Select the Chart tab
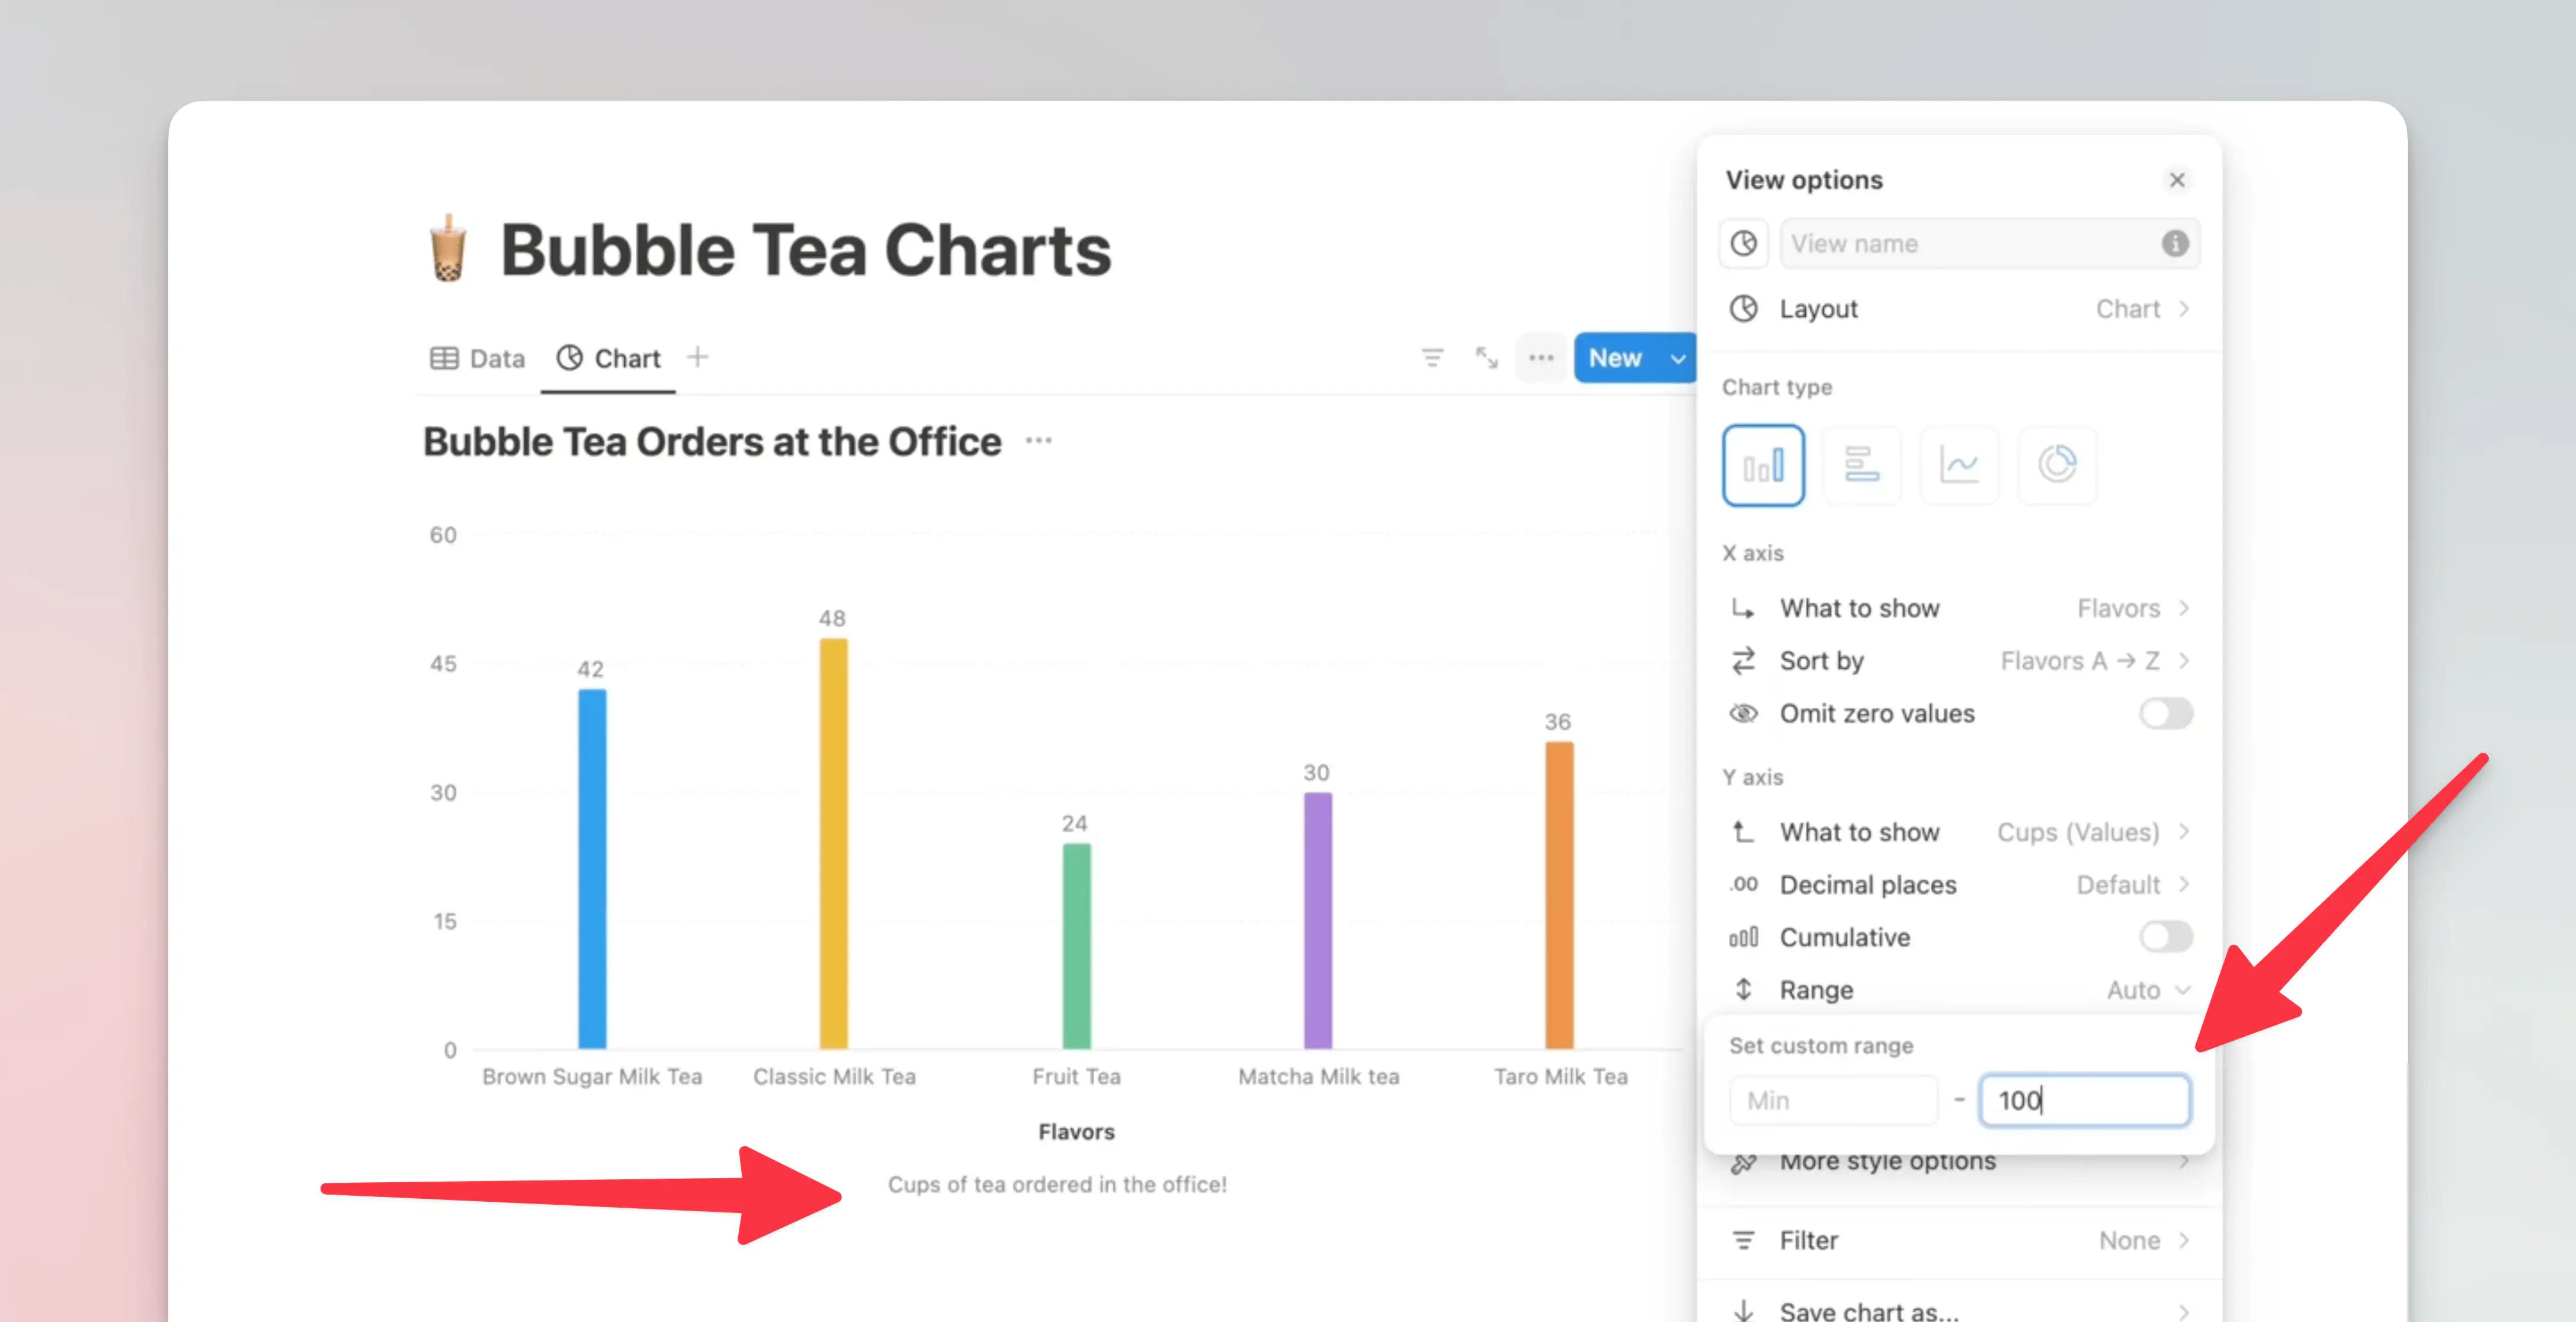Viewport: 2576px width, 1322px height. tap(609, 358)
